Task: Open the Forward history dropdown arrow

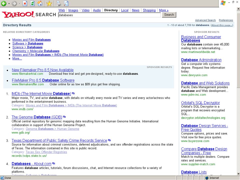Action: tap(19, 3)
